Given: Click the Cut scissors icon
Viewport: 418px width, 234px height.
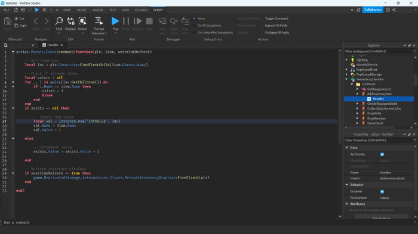Looking at the screenshot, I should (x=16, y=18).
